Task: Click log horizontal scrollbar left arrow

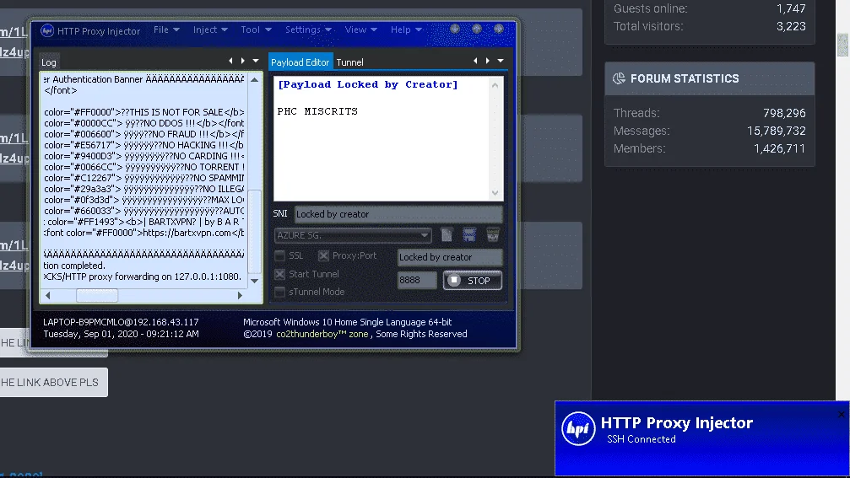Action: (x=48, y=296)
